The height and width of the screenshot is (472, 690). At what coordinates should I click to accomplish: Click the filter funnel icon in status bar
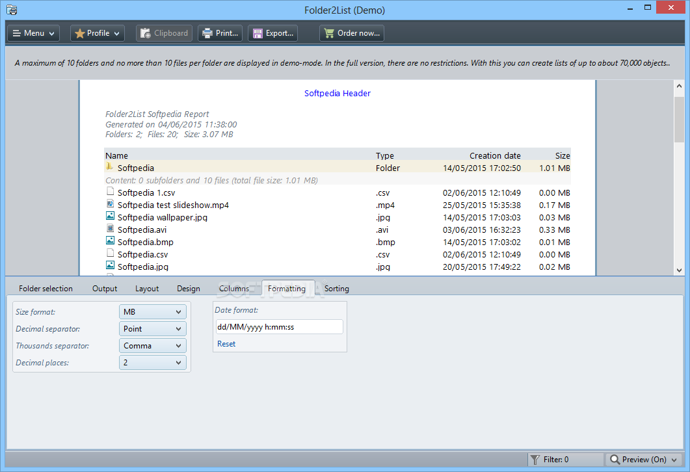tap(535, 460)
